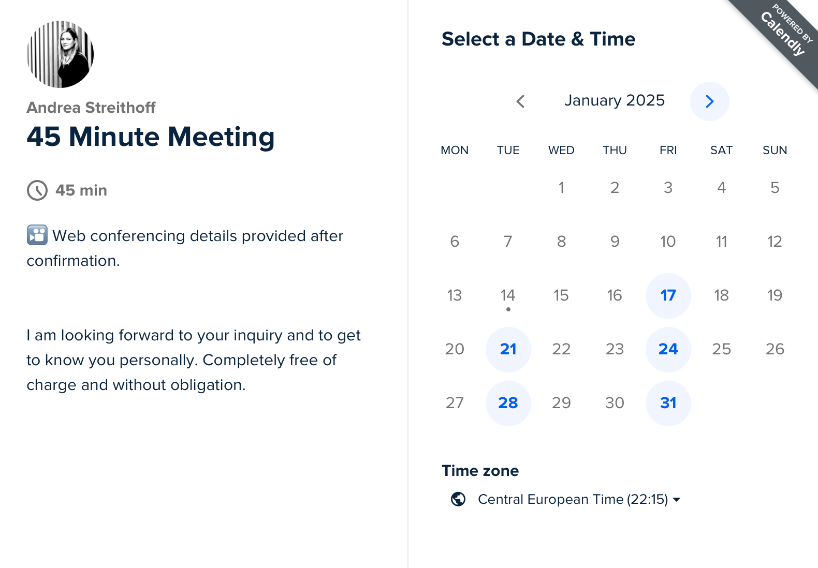Click today's date, January 14
The width and height of the screenshot is (818, 568).
(x=508, y=295)
